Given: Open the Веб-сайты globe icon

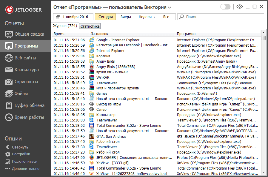Looking at the screenshot, I should (x=9, y=58).
